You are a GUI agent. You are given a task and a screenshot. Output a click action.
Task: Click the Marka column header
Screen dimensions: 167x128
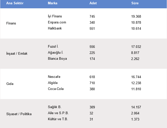tap(52, 3)
